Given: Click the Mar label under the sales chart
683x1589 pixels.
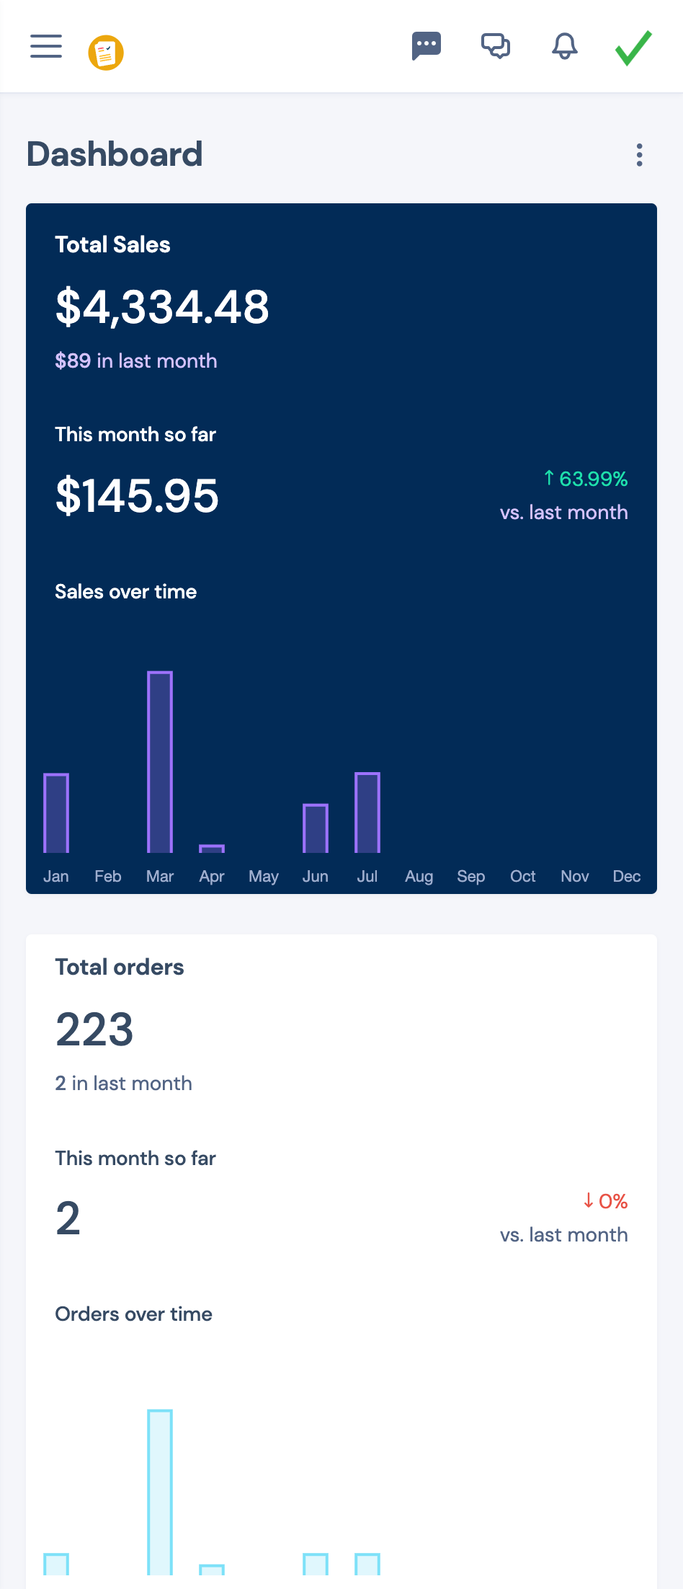Looking at the screenshot, I should point(160,876).
